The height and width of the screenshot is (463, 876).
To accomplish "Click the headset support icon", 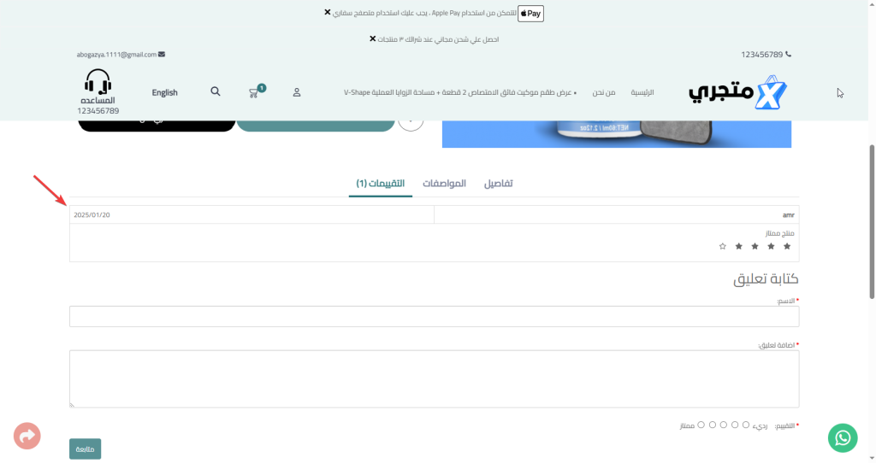I will [98, 82].
